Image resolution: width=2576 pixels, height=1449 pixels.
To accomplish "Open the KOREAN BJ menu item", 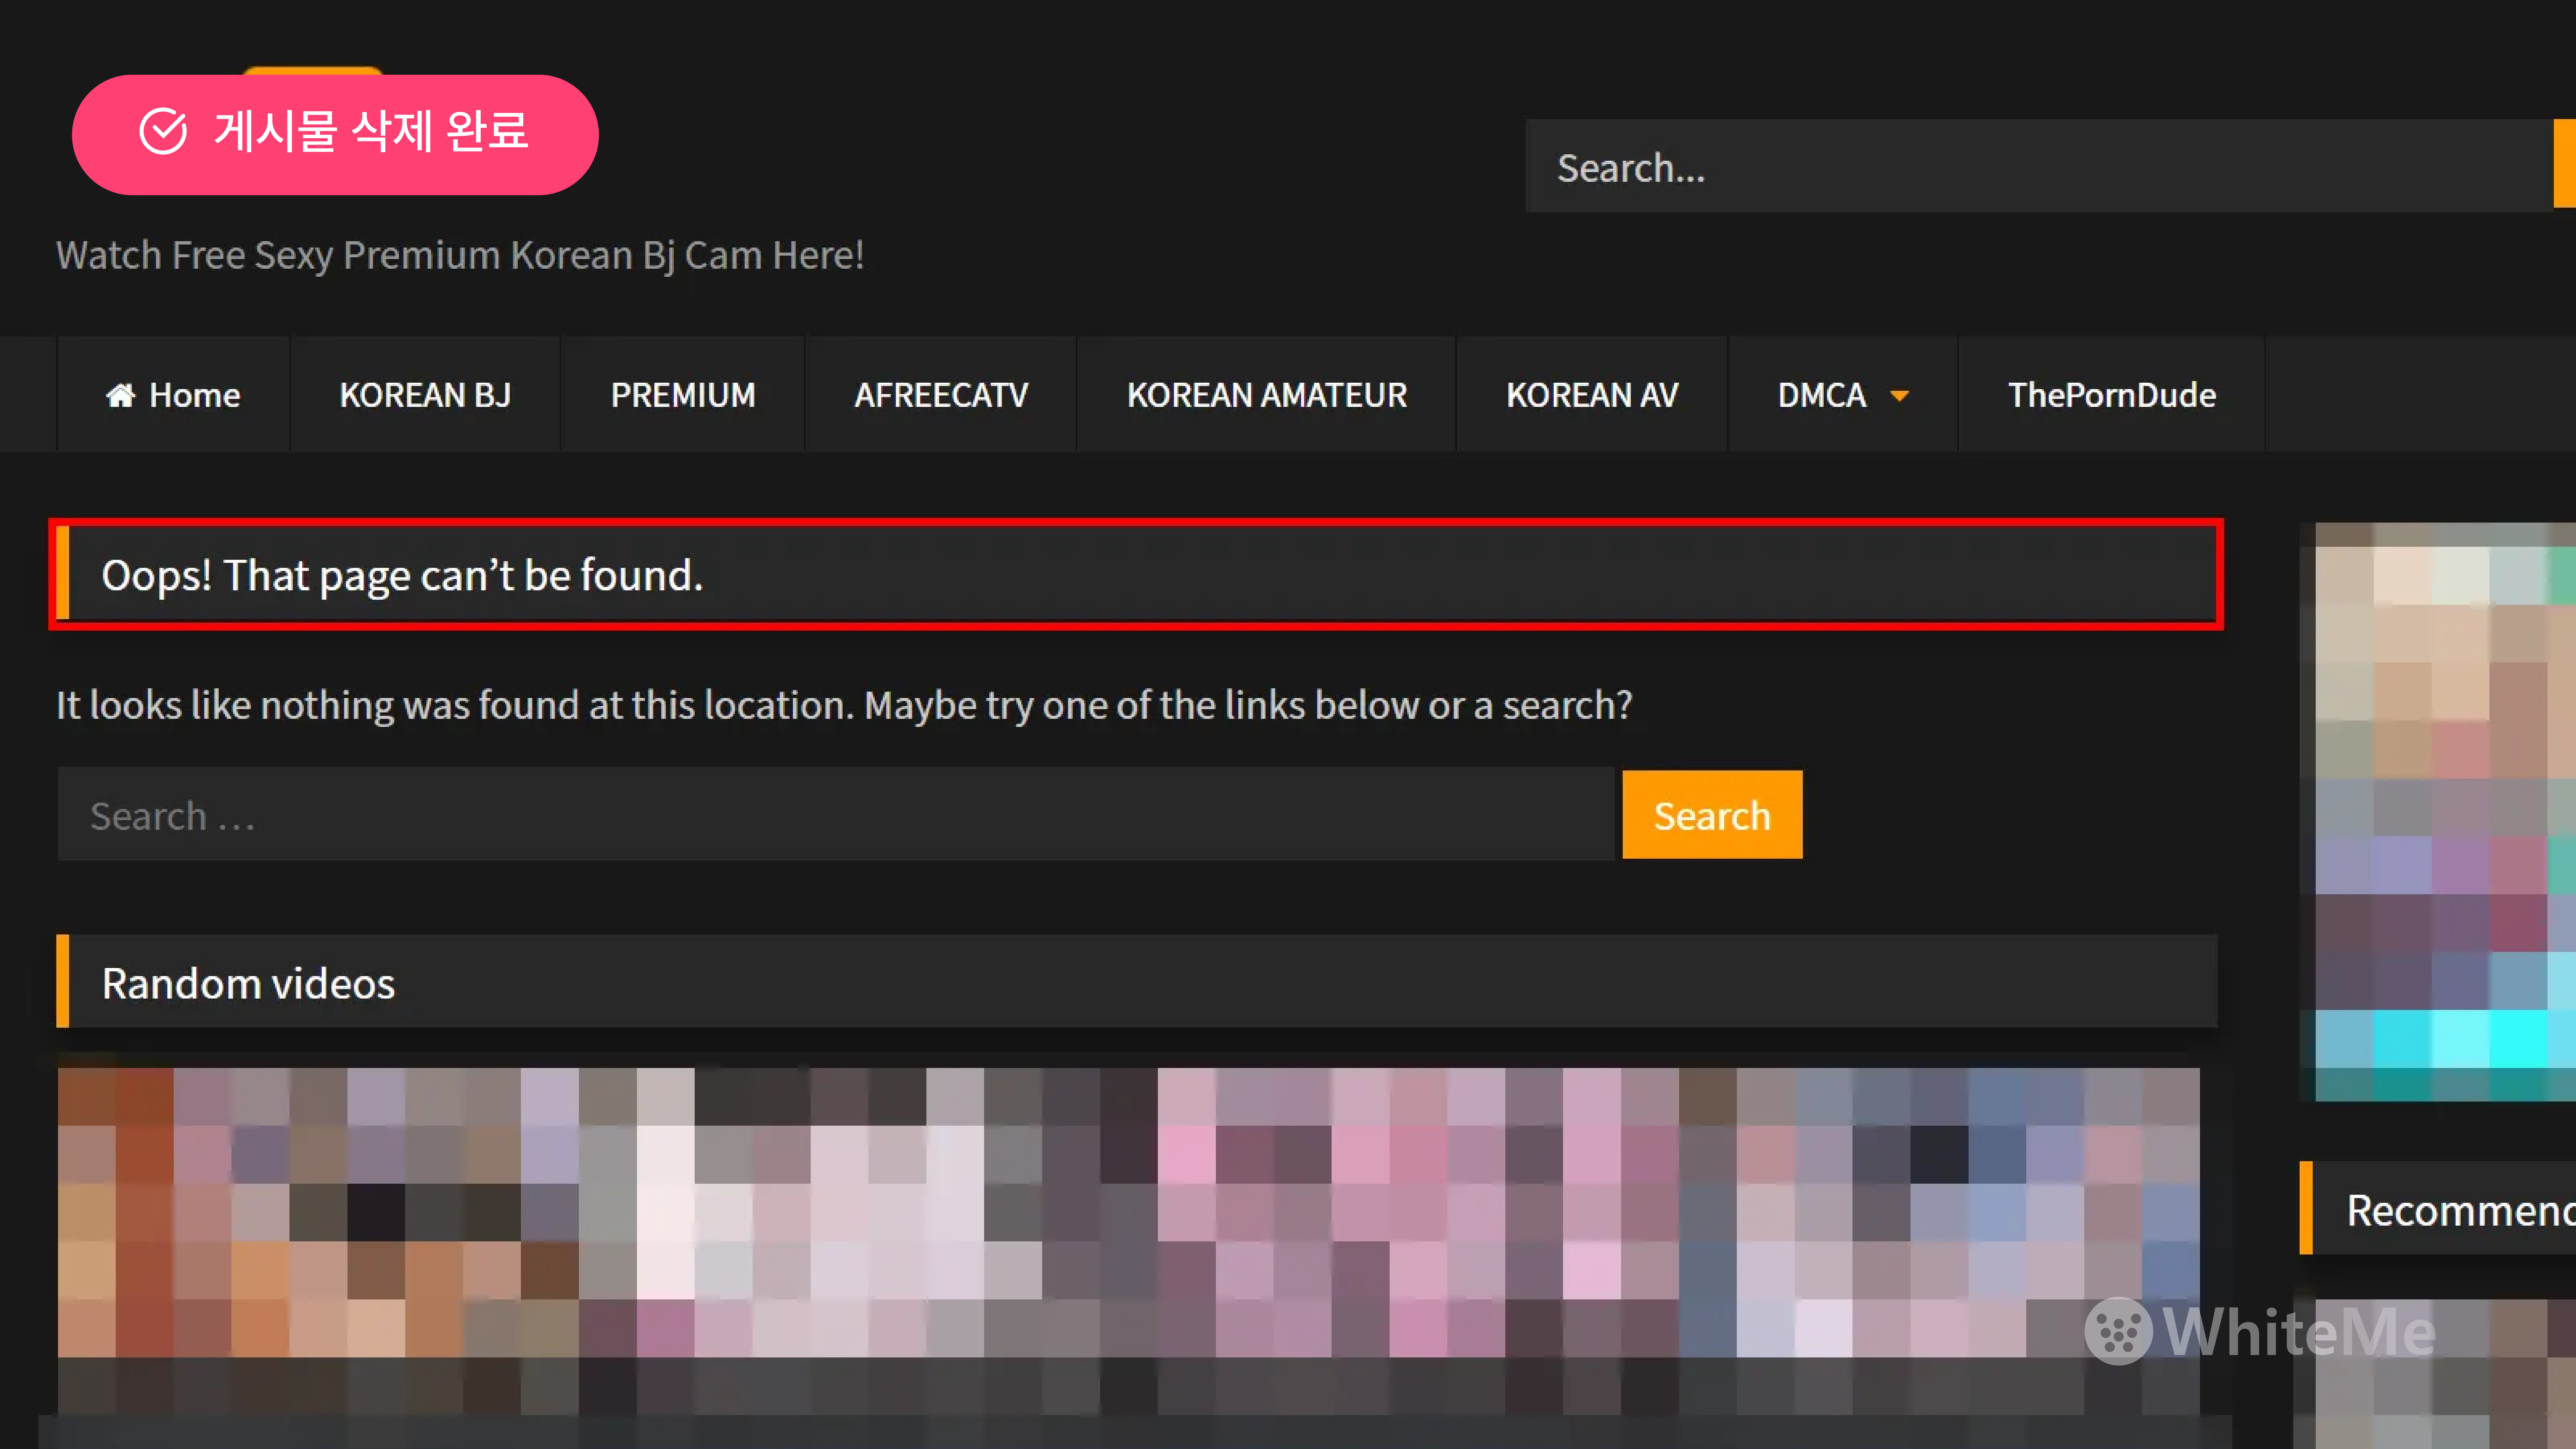I will coord(425,395).
